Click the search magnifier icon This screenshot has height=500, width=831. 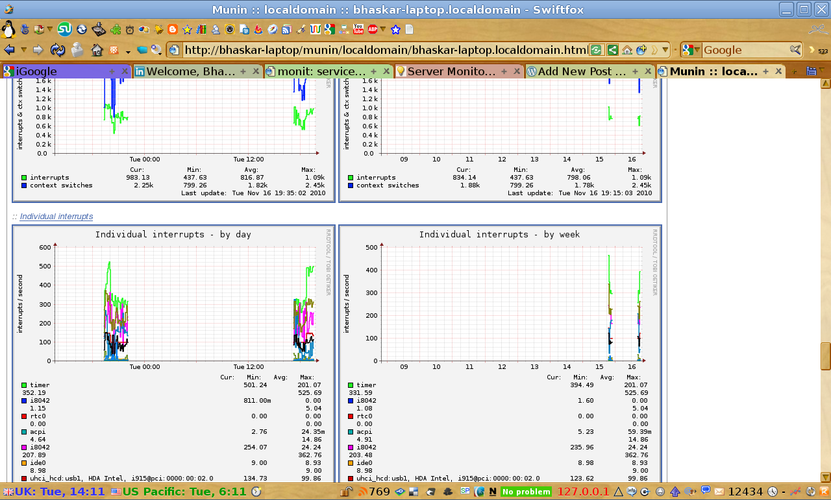coord(795,50)
